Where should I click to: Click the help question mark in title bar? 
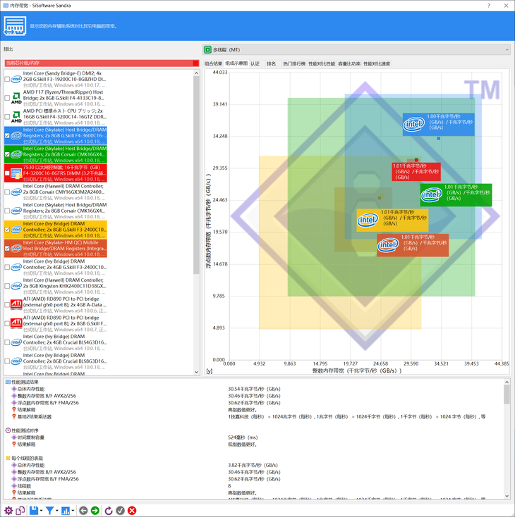[x=489, y=6]
